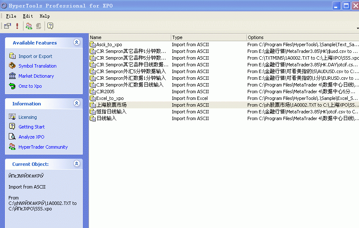
Task: Click icon beside CJR Sempron外汇数据日线输入
Action: coord(92,85)
